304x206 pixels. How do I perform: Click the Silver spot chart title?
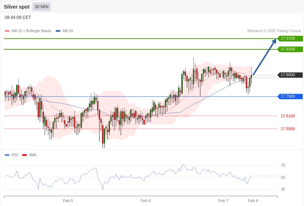click(17, 7)
